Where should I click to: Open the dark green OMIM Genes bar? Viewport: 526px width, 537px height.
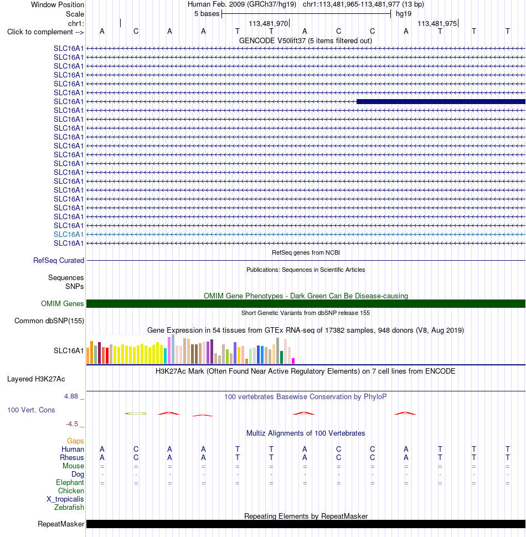(306, 304)
